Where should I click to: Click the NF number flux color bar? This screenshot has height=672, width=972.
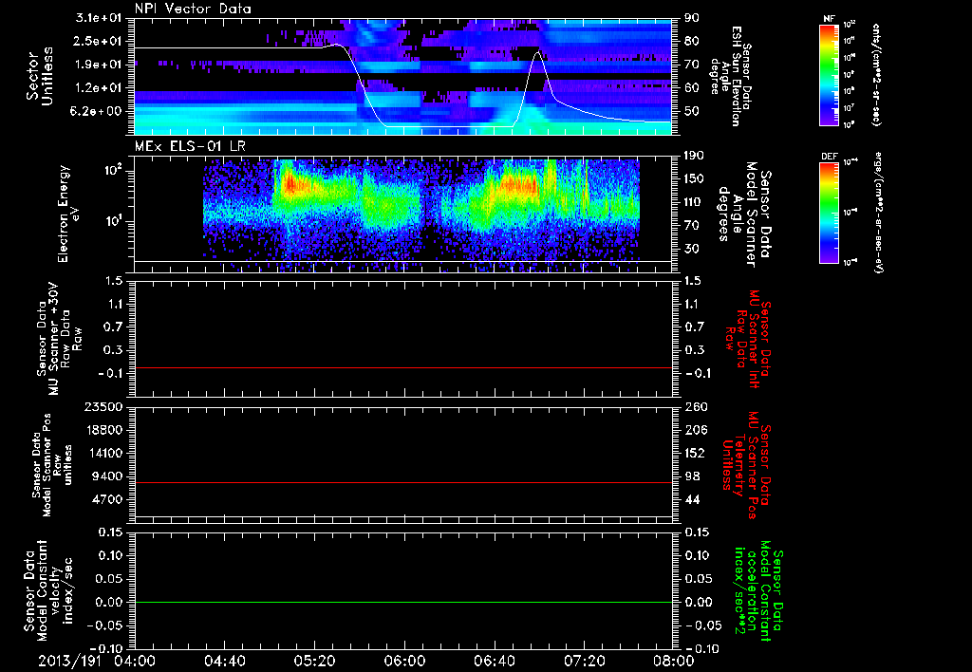830,74
